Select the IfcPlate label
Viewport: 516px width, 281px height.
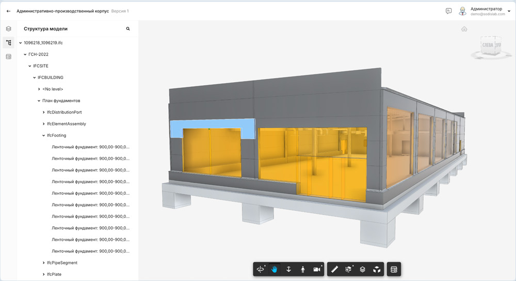[x=54, y=274]
